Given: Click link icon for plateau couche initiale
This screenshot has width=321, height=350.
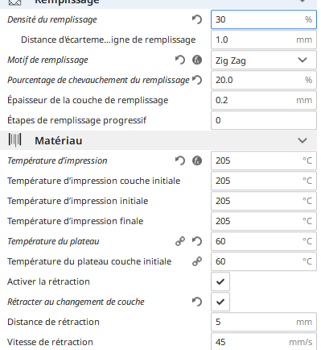Looking at the screenshot, I should point(197,261).
